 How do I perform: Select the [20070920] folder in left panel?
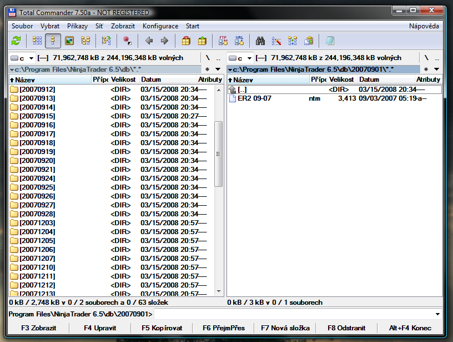(x=37, y=161)
